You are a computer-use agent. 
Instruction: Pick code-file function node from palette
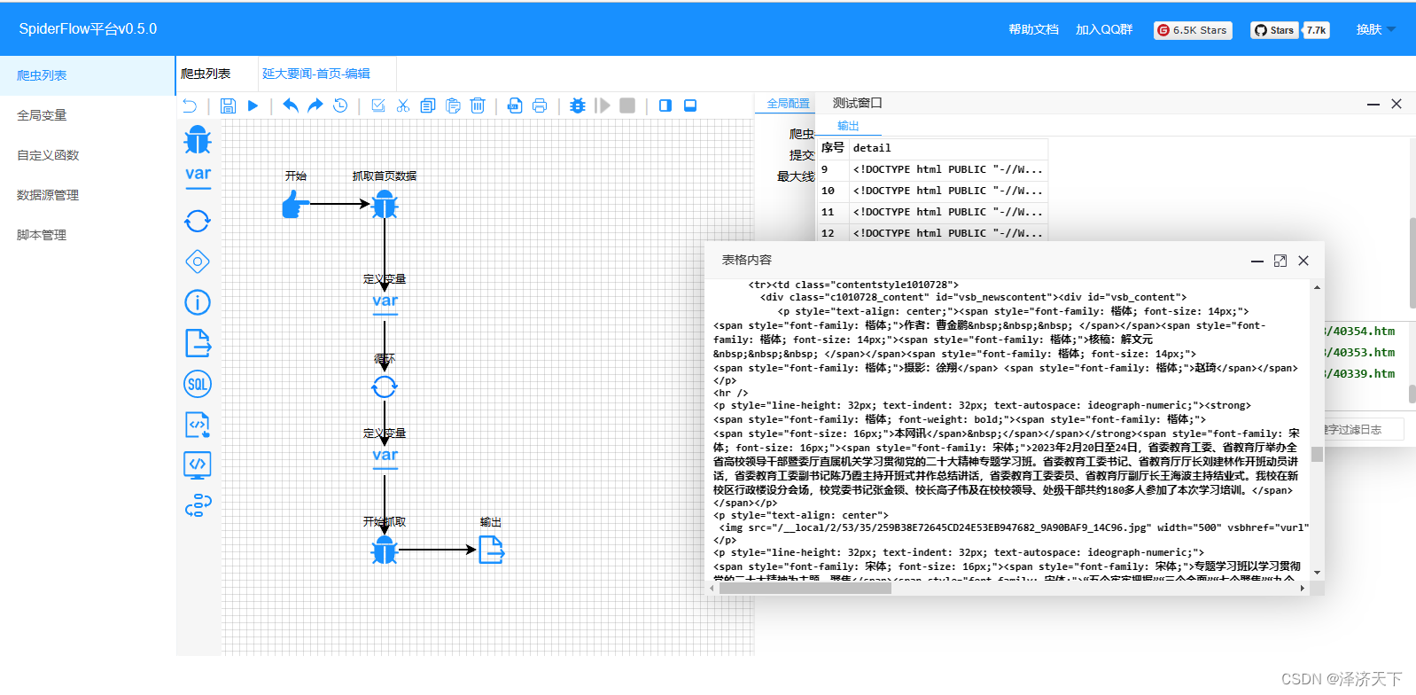click(198, 425)
